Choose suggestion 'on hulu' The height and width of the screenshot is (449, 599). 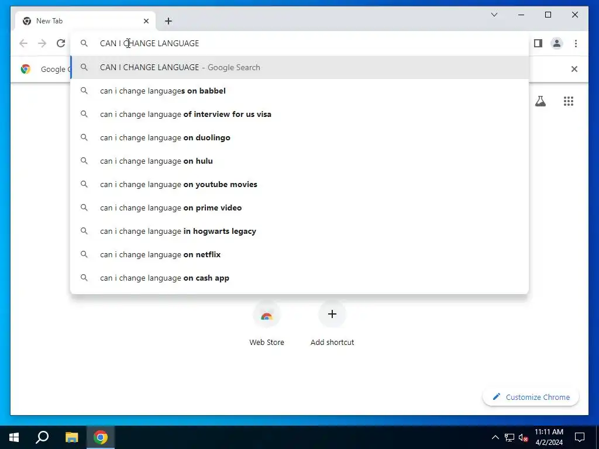point(300,161)
